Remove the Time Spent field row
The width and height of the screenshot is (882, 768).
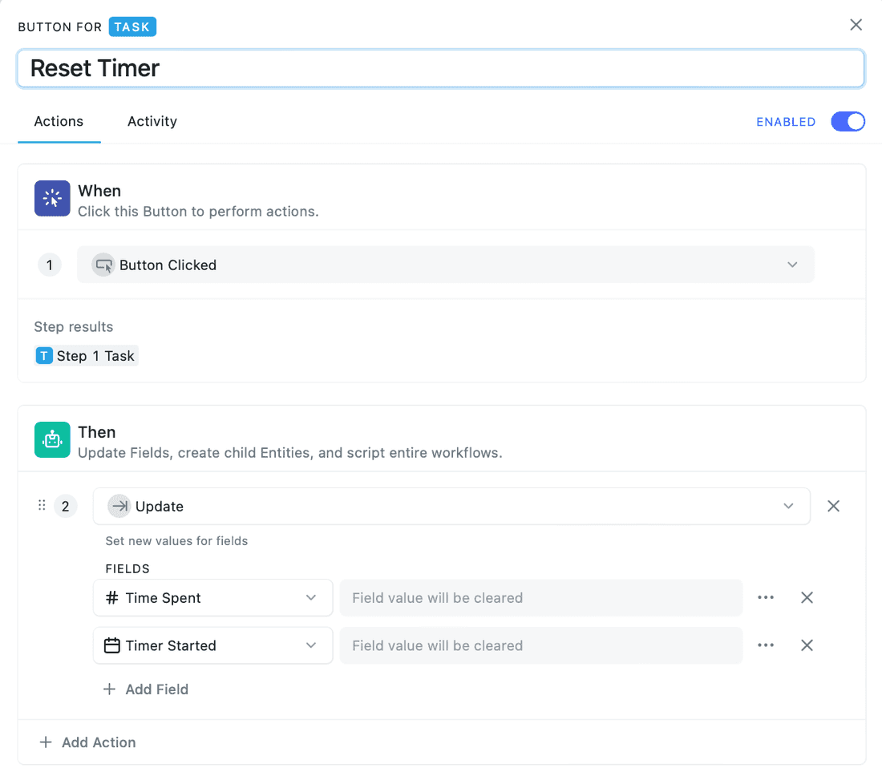tap(807, 598)
